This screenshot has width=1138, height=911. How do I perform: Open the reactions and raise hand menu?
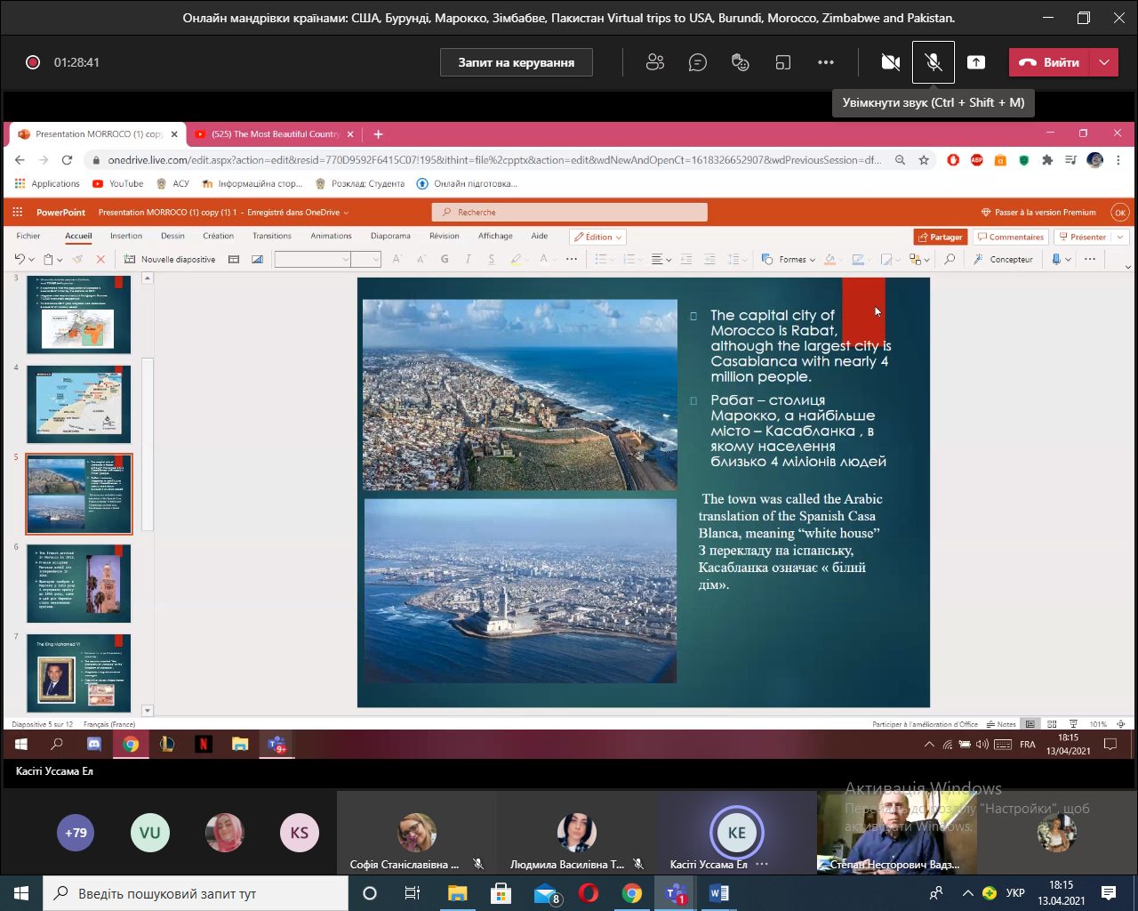tap(741, 62)
